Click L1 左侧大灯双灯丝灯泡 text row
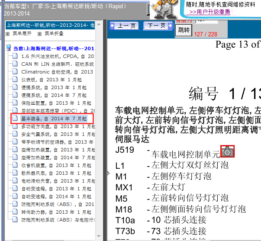 click(172, 165)
